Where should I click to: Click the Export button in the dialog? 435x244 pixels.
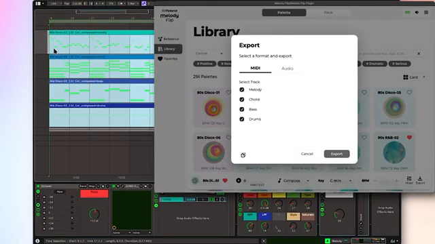(336, 154)
